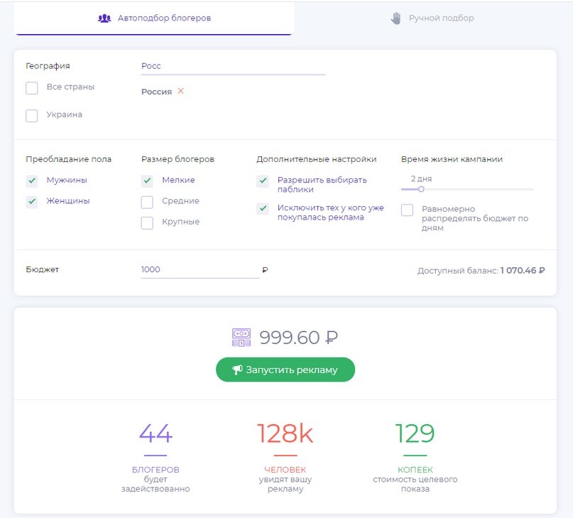
Task: Tick the Украина checkbox
Action: click(x=32, y=116)
